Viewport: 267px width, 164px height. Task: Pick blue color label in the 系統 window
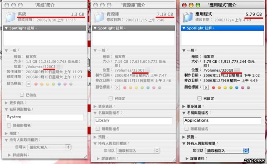tap(59, 84)
